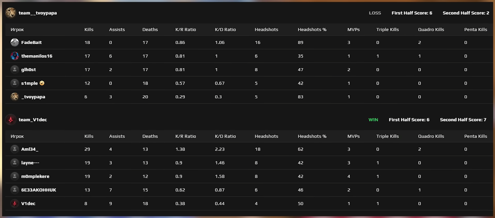495x218 pixels.
Task: Click V1dec's red star avatar
Action: click(x=15, y=203)
